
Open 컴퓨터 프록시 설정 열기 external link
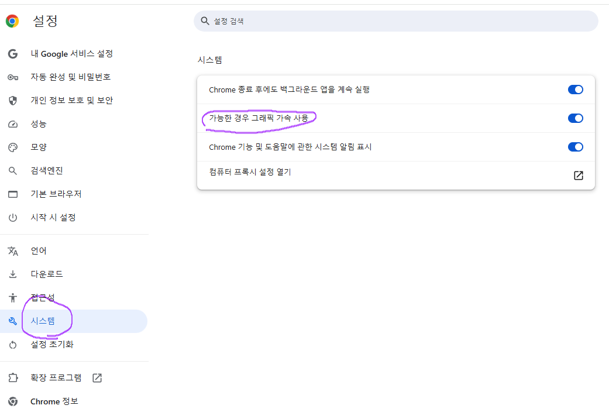point(578,176)
